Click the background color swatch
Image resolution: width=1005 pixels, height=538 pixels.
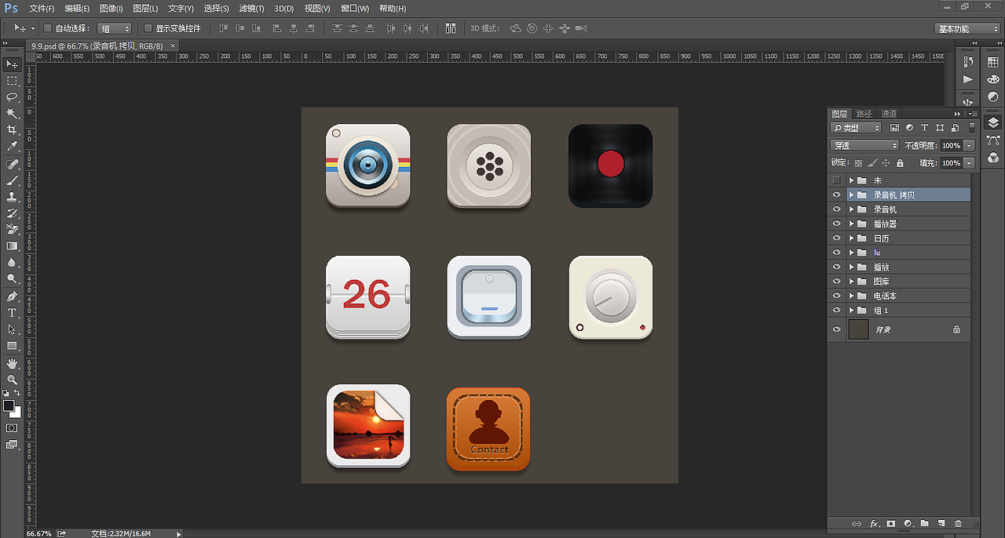[16, 413]
